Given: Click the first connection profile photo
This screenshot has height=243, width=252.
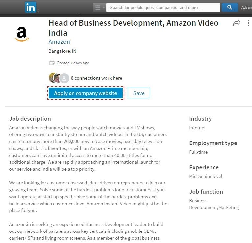Looking at the screenshot, I should [53, 78].
